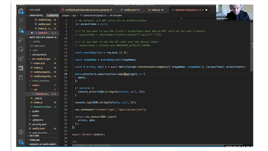Image resolution: width=268 pixels, height=151 pixels.
Task: Open the Run and Debug view icon
Action: (21, 40)
